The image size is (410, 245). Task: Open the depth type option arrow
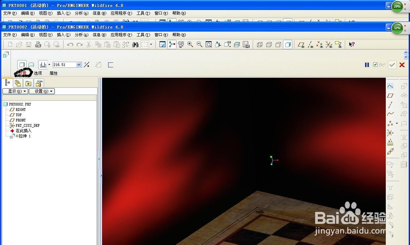[49, 65]
